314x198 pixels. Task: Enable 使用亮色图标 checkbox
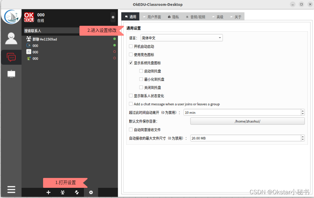coord(131,54)
